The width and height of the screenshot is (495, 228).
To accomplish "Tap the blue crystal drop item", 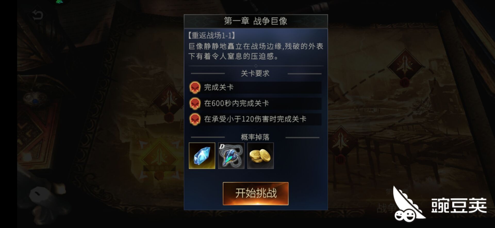I will pos(202,156).
